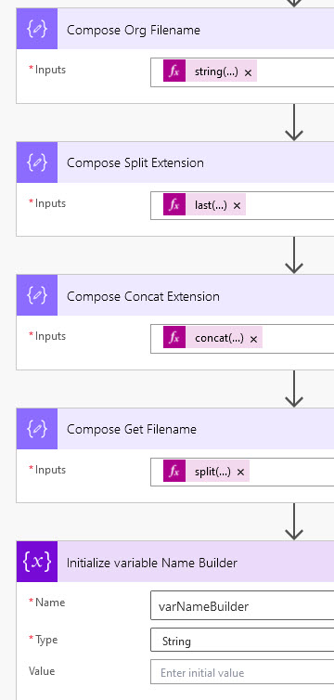Remove the split(...) expression token
The height and width of the screenshot is (700, 334).
click(241, 473)
